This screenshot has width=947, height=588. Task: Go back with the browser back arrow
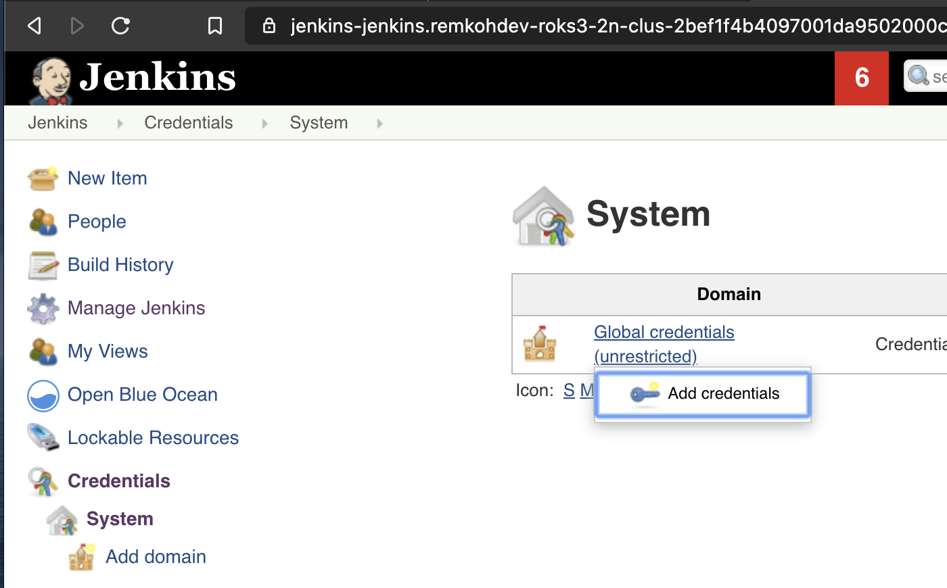(34, 26)
